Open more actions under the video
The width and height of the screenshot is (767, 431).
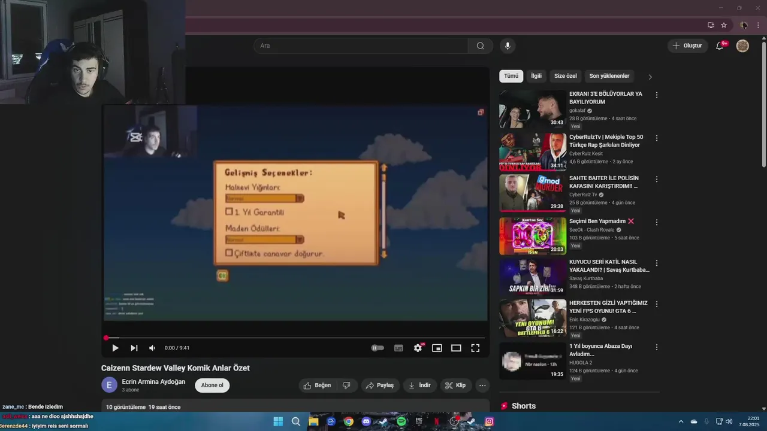click(x=482, y=386)
